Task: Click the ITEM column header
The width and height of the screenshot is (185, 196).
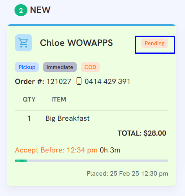Action: click(x=59, y=99)
